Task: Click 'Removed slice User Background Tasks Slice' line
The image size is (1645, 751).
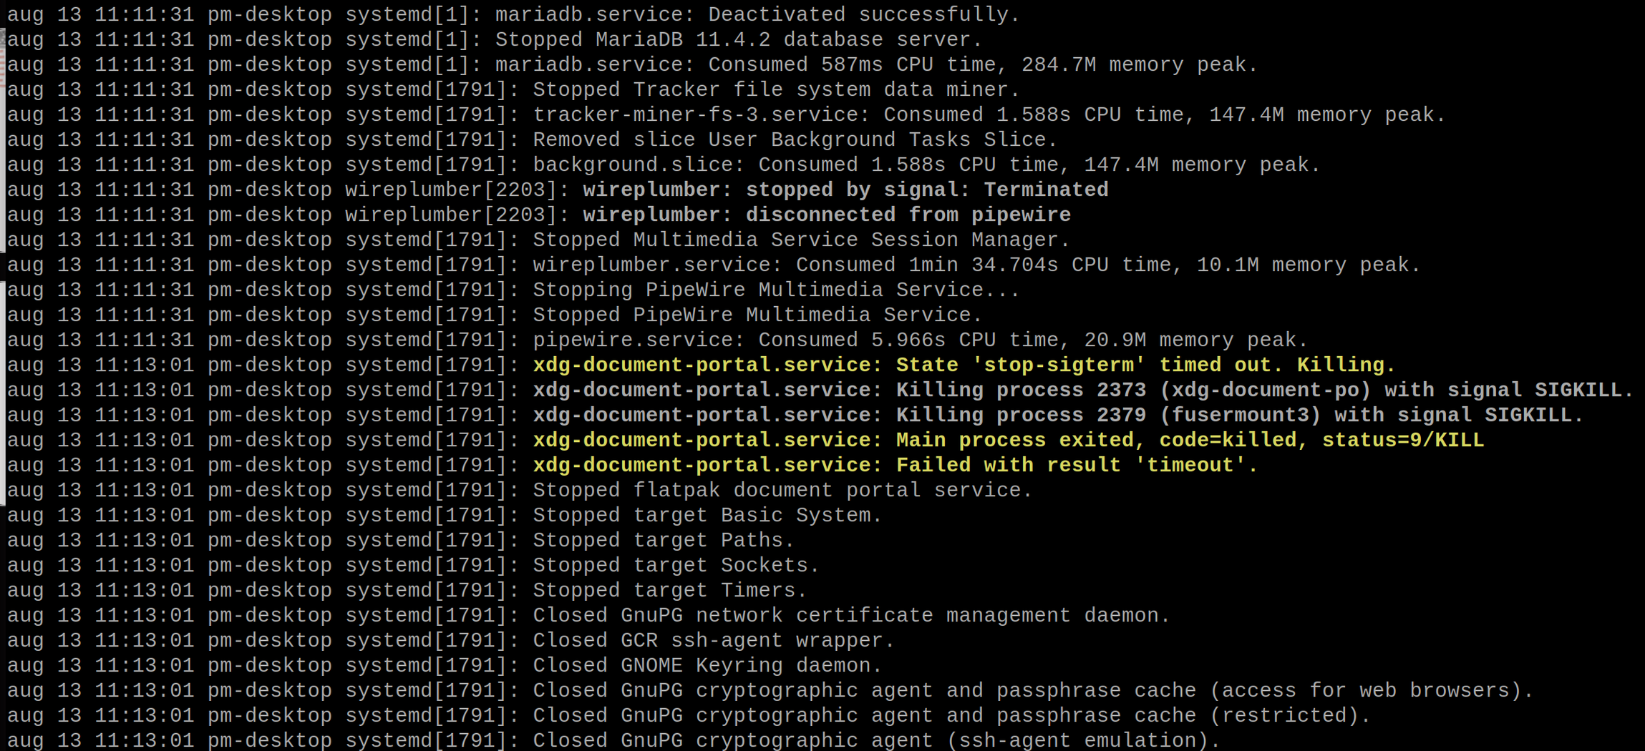Action: pyautogui.click(x=533, y=139)
